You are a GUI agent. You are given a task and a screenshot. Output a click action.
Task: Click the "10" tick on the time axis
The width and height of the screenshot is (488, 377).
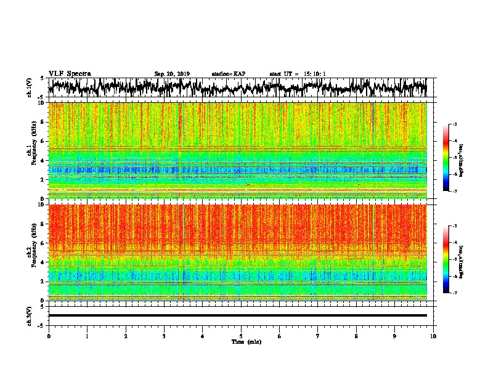(433, 336)
